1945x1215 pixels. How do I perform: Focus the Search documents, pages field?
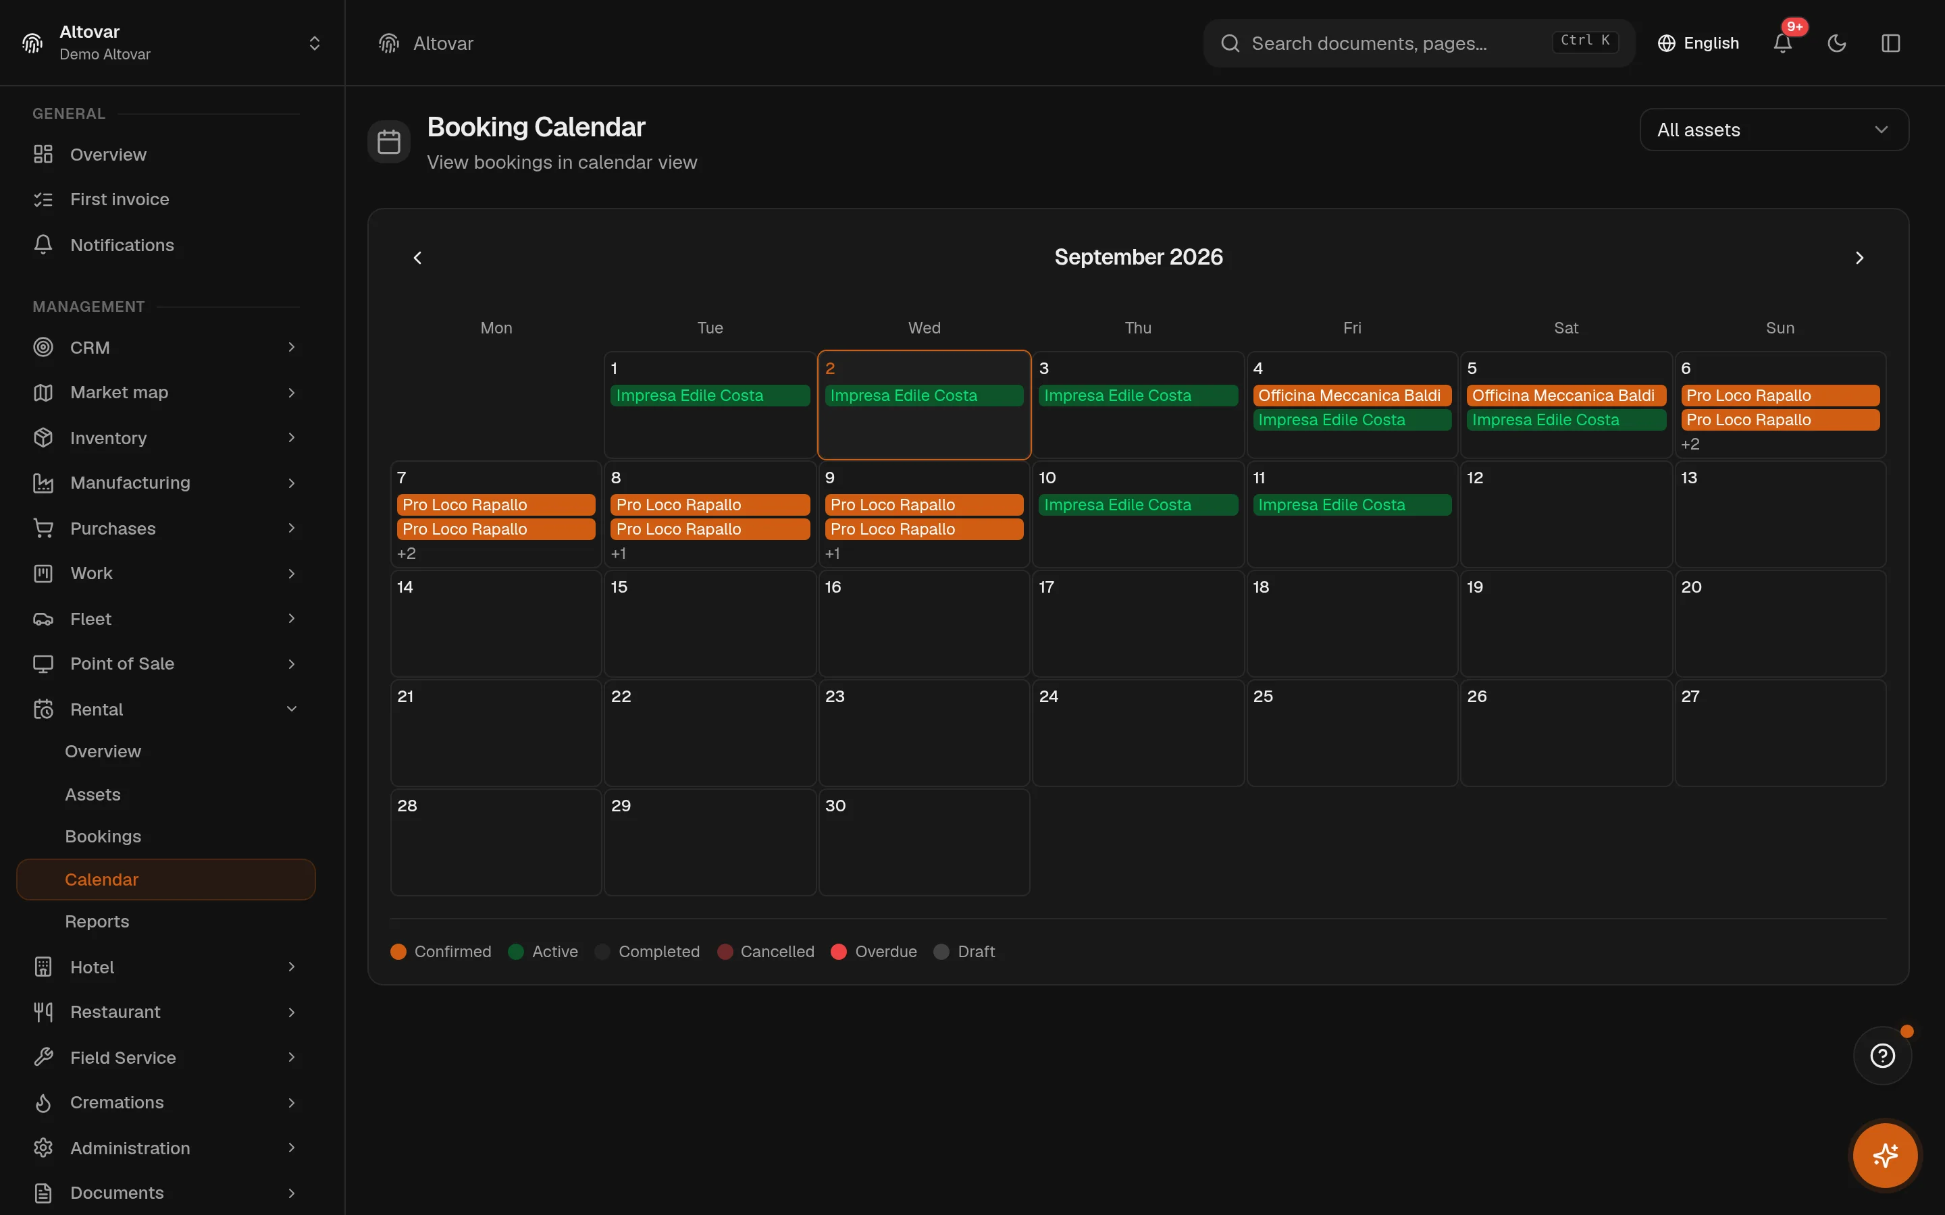coord(1418,43)
